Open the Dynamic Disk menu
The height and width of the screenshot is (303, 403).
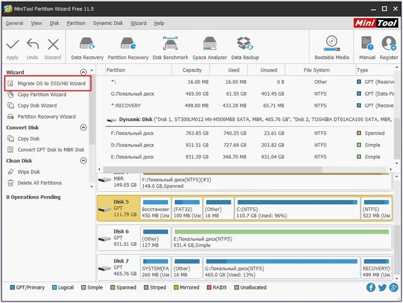pyautogui.click(x=108, y=23)
